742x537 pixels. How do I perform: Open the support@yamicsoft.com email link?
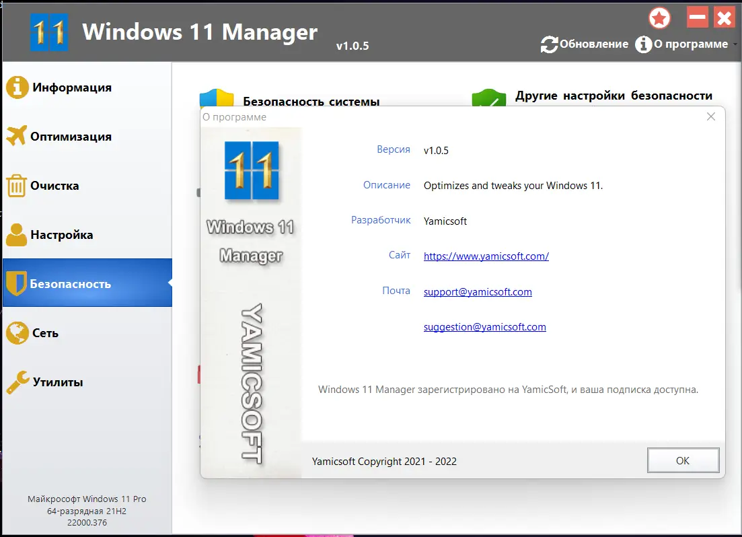point(478,291)
